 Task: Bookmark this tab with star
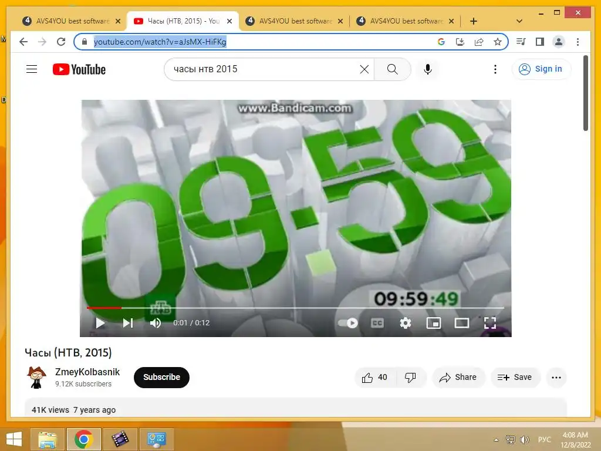498,42
